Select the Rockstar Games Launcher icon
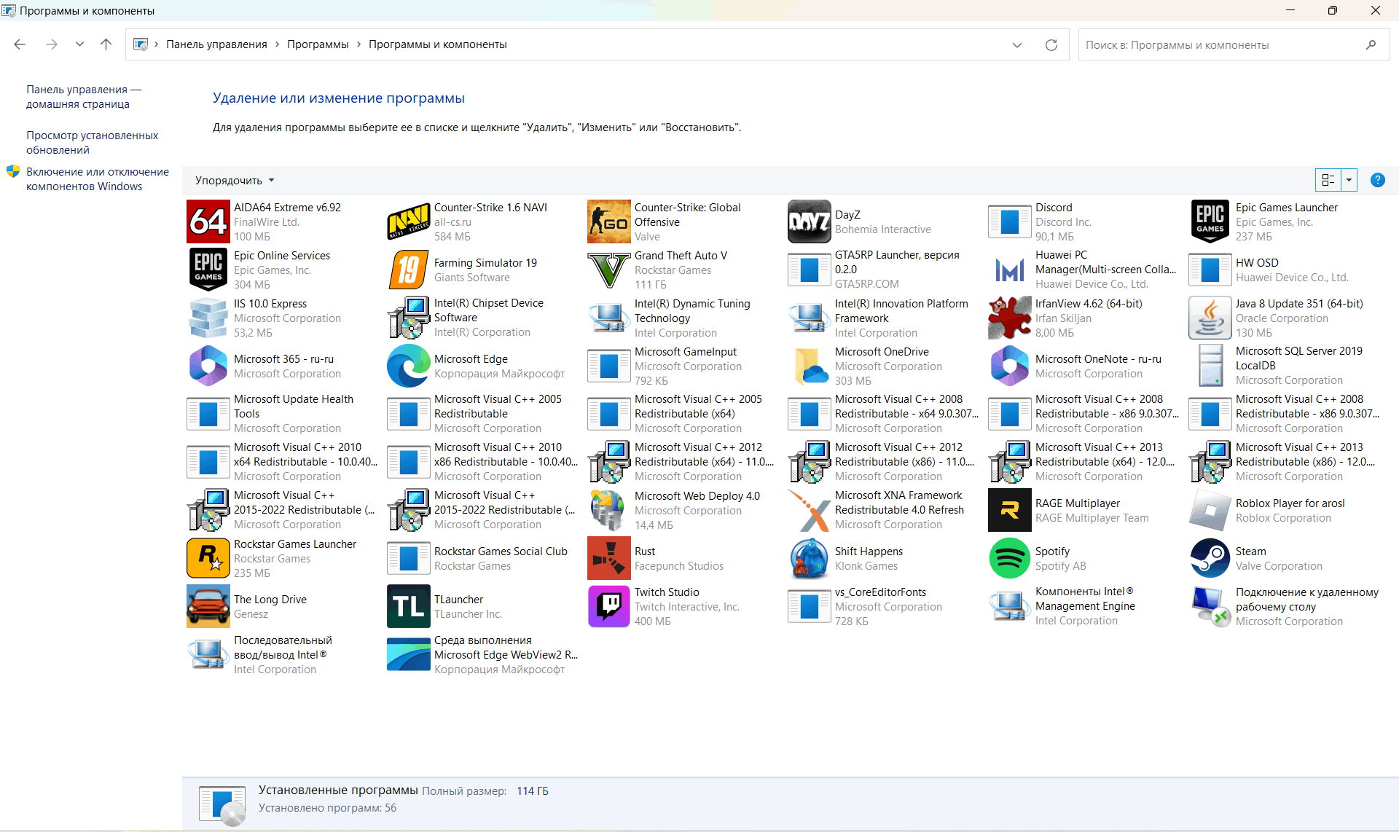Screen dimensions: 1399x832 tap(208, 558)
